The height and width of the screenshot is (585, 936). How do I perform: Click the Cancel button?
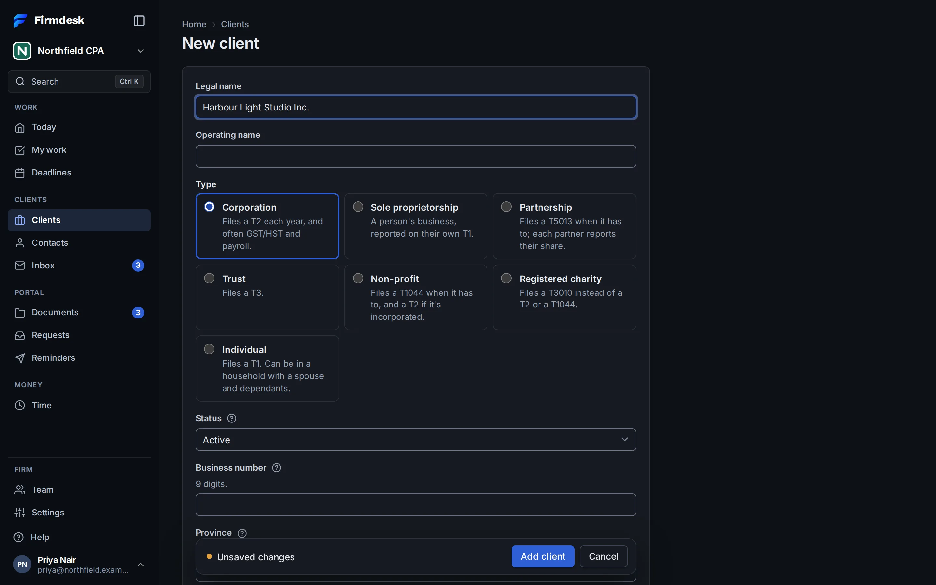click(x=604, y=556)
